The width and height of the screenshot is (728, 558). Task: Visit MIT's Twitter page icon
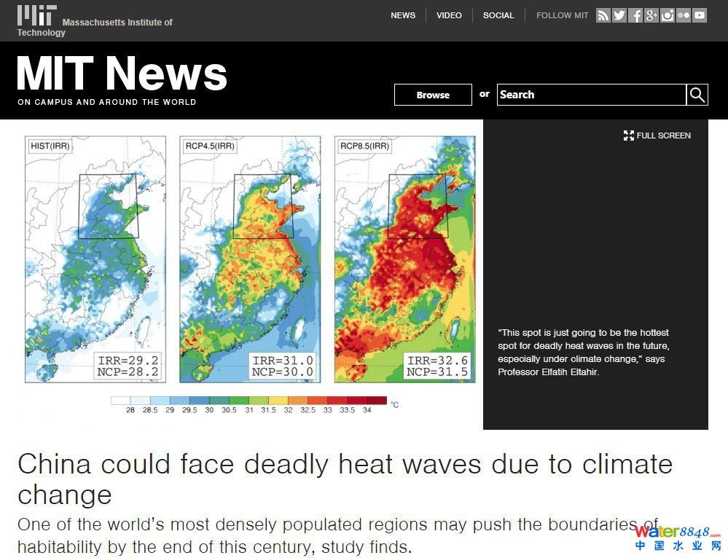pos(619,15)
